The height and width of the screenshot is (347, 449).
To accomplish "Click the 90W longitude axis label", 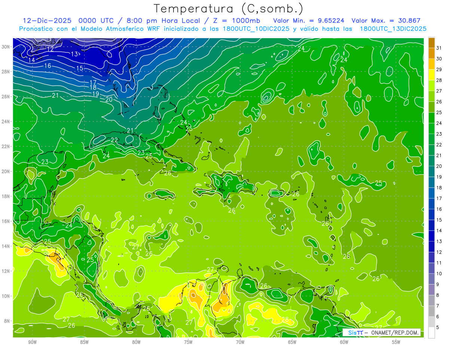I will point(32,342).
